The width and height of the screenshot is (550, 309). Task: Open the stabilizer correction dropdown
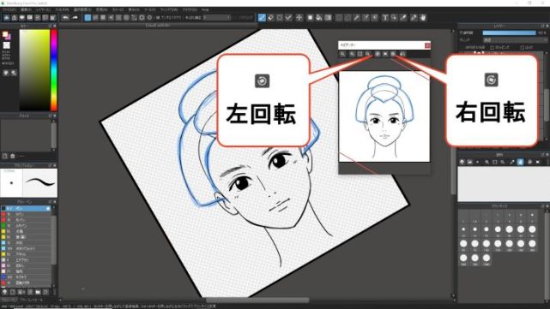click(x=216, y=17)
